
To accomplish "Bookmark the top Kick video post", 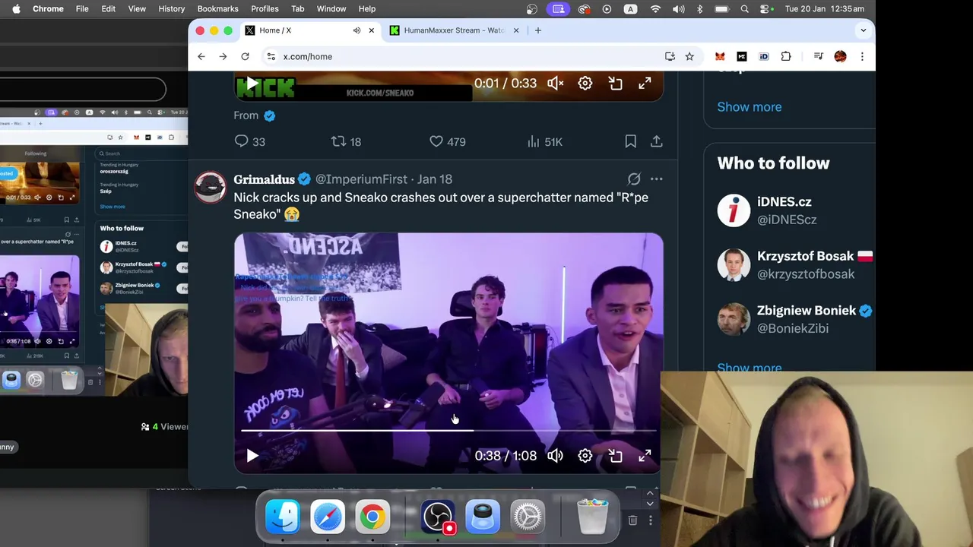I will point(630,141).
